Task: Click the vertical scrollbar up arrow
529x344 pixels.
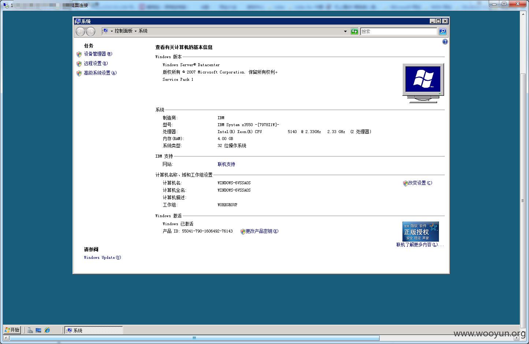Action: [x=523, y=14]
